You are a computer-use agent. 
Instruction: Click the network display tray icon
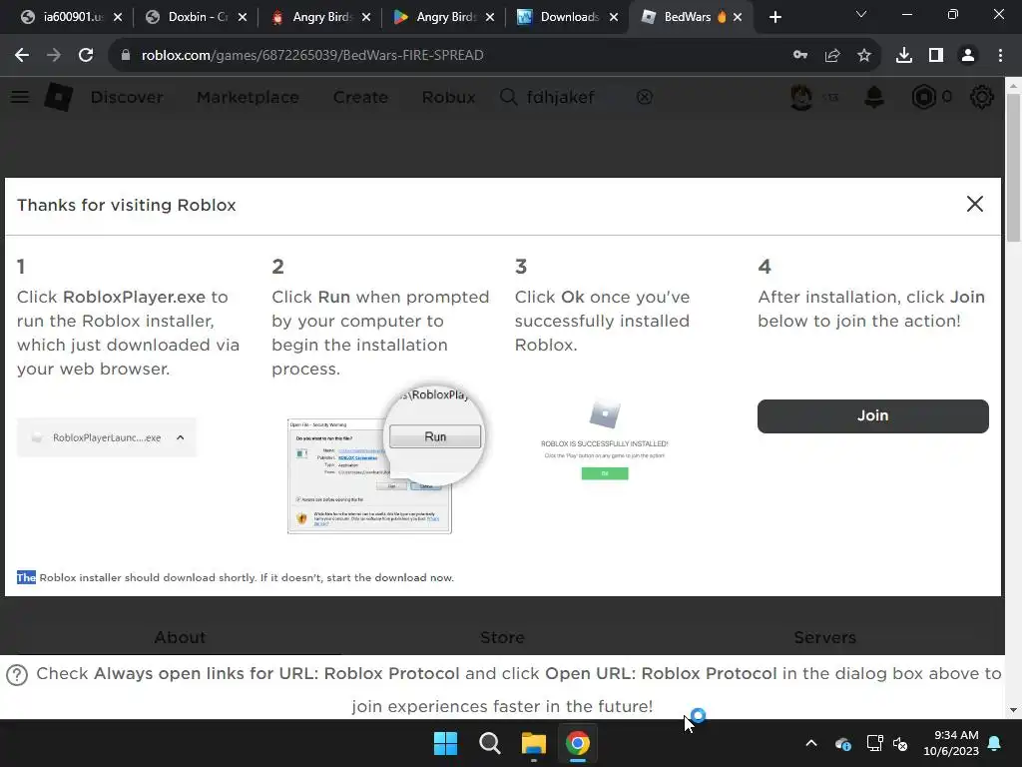pyautogui.click(x=874, y=743)
